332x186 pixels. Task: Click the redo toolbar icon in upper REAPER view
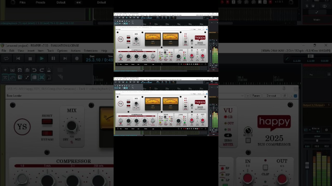coord(127,21)
